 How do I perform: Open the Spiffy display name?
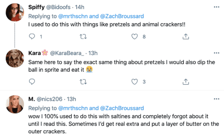[x=37, y=7]
